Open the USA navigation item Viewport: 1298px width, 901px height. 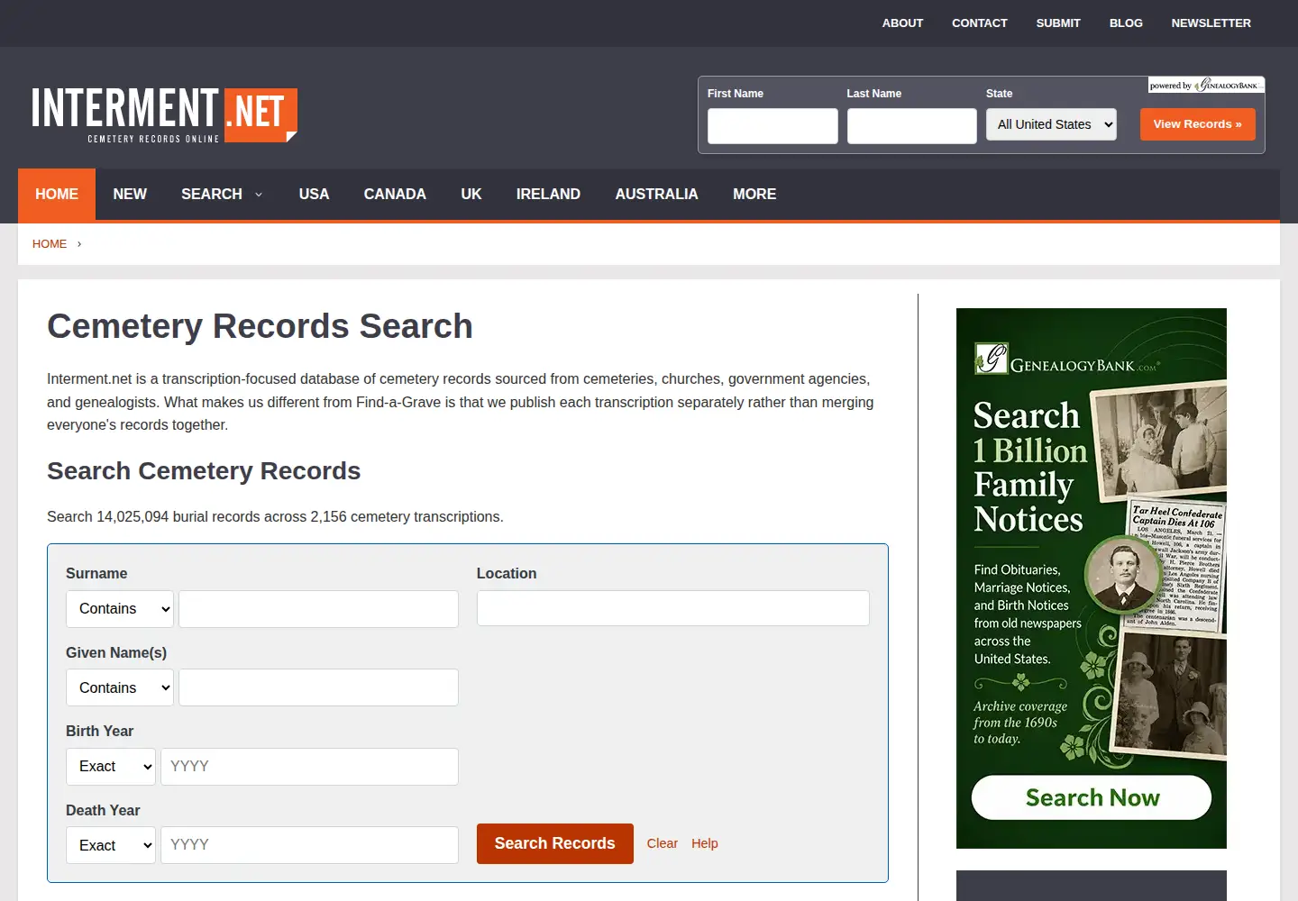(x=314, y=194)
